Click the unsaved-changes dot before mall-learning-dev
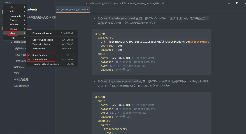 tap(87, 3)
